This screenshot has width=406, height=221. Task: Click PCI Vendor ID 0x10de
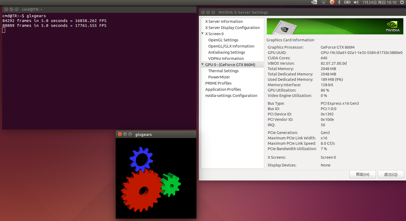tap(327, 119)
